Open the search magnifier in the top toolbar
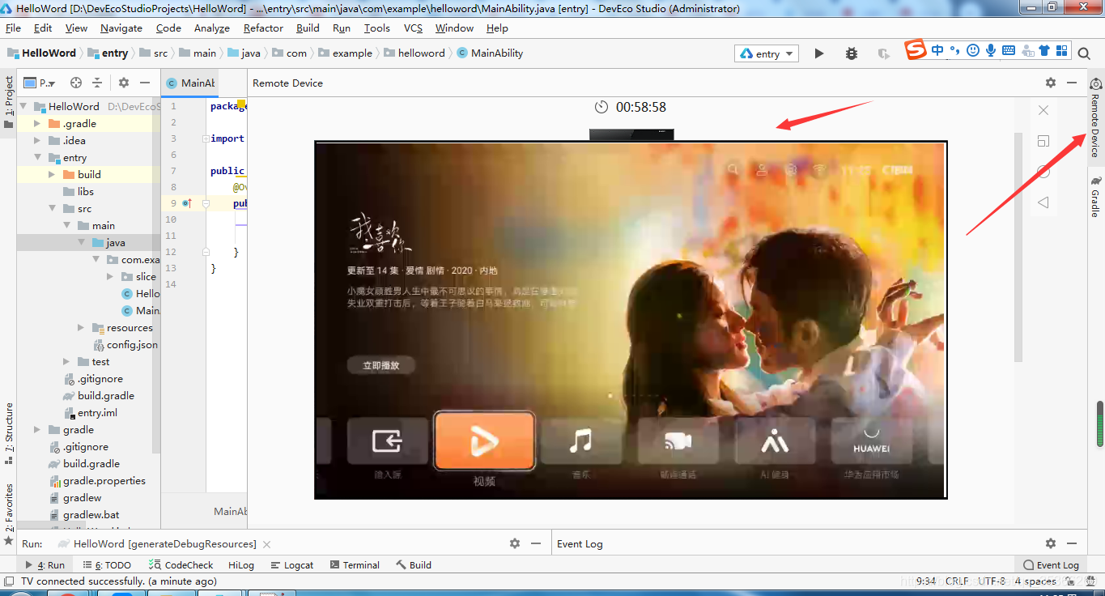1105x596 pixels. [x=1084, y=53]
